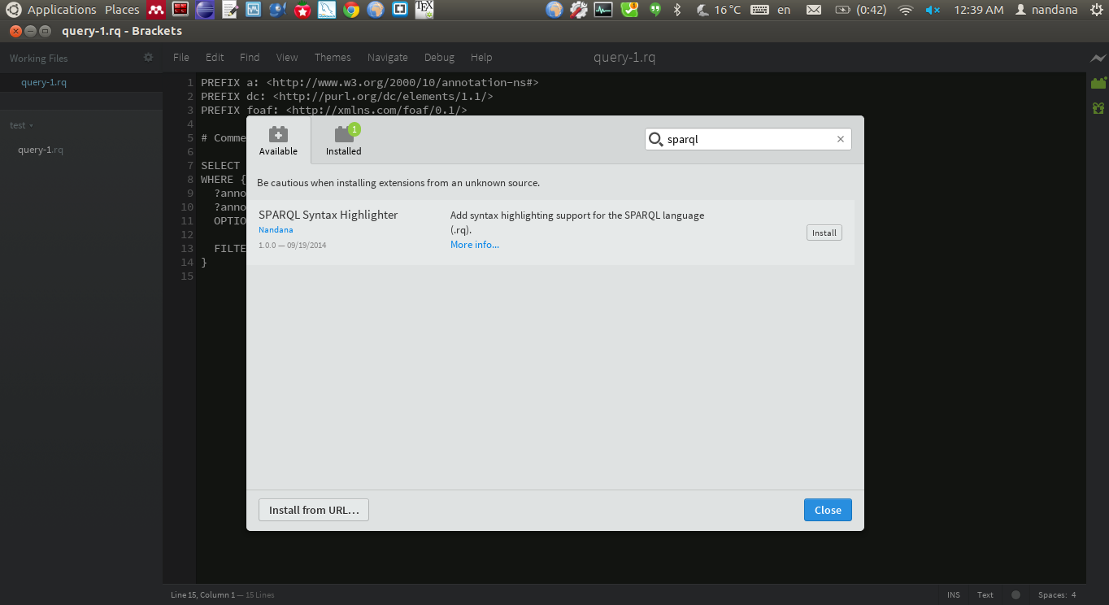
Task: Open the mail envelope indicator
Action: [x=813, y=10]
